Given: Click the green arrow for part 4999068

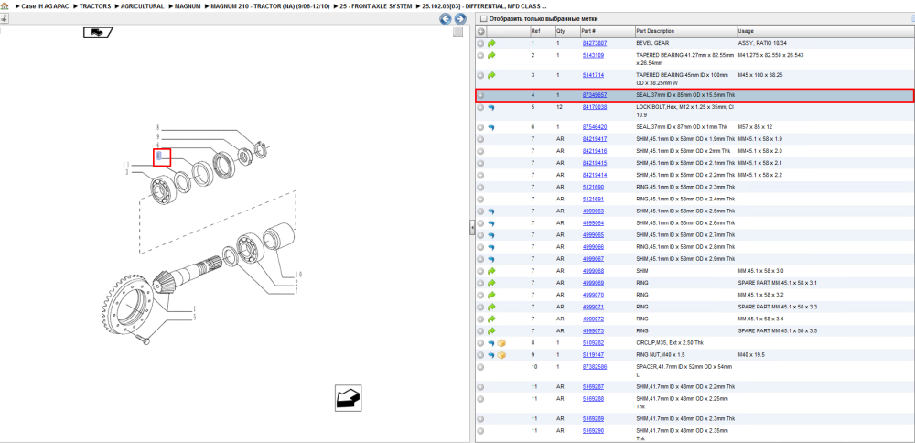Looking at the screenshot, I should coord(491,271).
